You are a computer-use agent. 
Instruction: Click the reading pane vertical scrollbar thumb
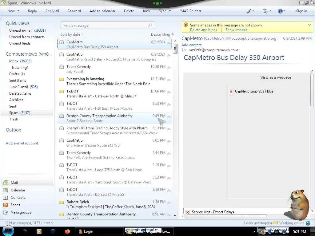coord(312,90)
